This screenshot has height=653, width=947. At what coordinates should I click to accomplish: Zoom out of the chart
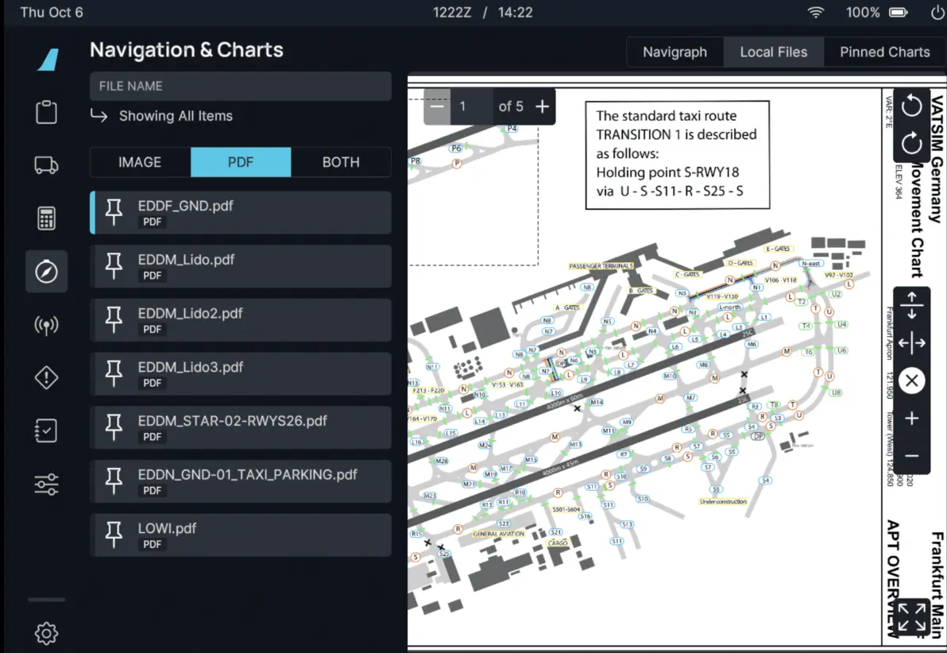[911, 455]
